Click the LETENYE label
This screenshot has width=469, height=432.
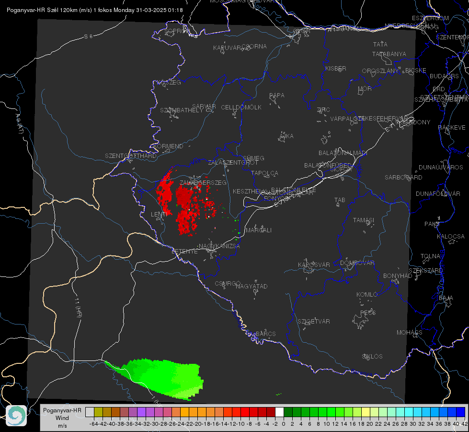click(x=184, y=252)
